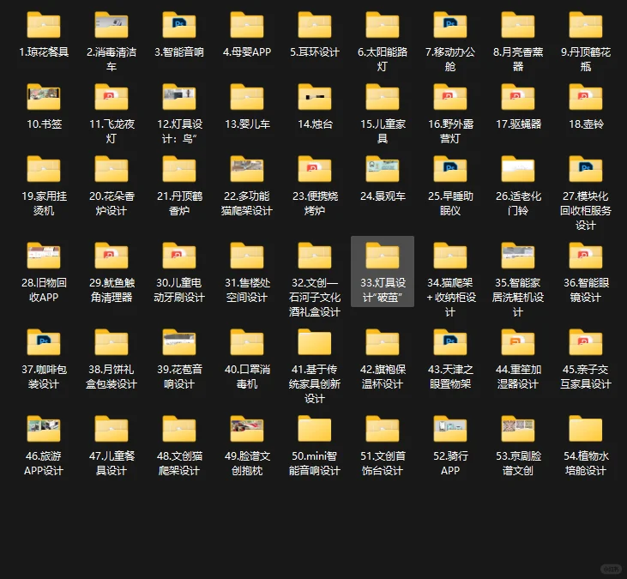The width and height of the screenshot is (627, 579).
Task: Select the 52.骑行APP folder icon
Action: click(450, 429)
